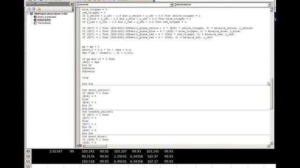Close the Project - VBAProject pane
Viewport: 300px width, 168px height.
(x=72, y=4)
